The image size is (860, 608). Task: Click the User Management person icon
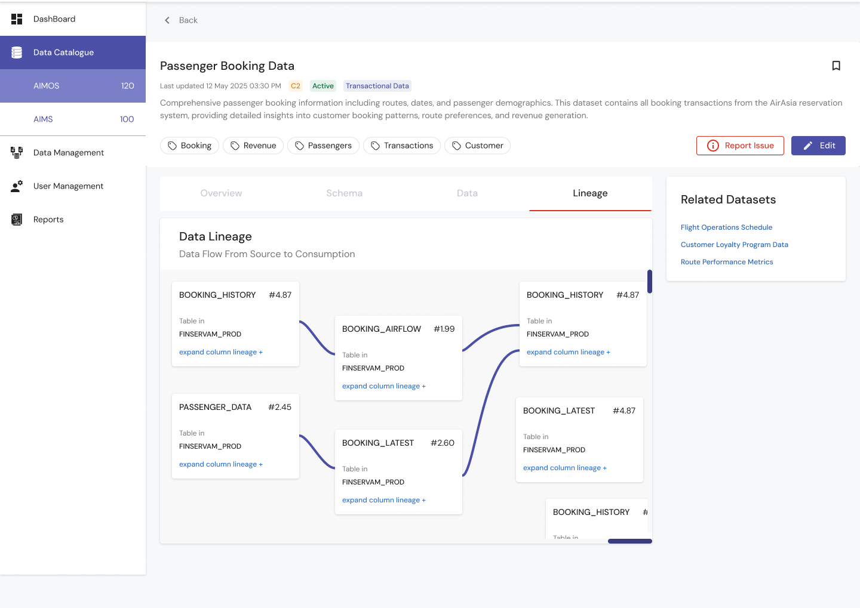click(x=17, y=186)
